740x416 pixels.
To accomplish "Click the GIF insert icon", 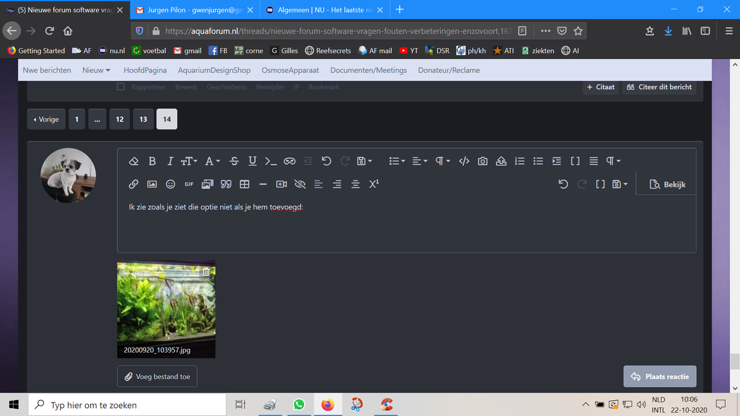I will pyautogui.click(x=189, y=184).
